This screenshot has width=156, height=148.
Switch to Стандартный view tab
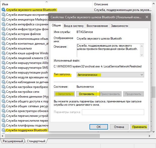tap(36, 141)
